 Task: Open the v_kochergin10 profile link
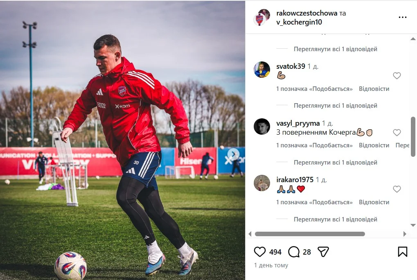pyautogui.click(x=299, y=22)
